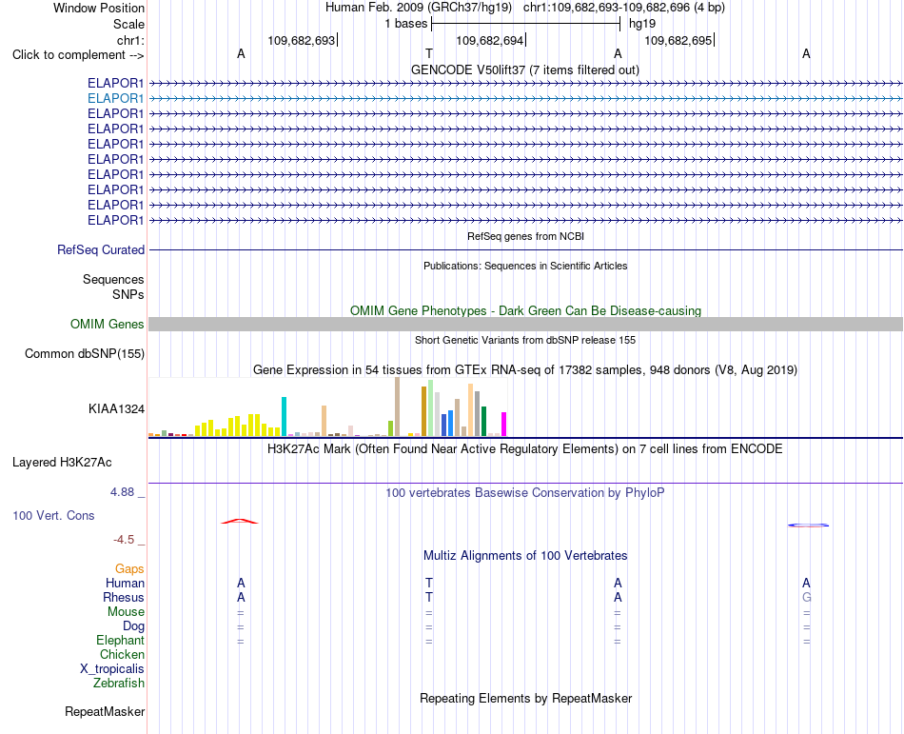Click the dark green bar in GTEx chart
904x734 pixels.
click(483, 421)
